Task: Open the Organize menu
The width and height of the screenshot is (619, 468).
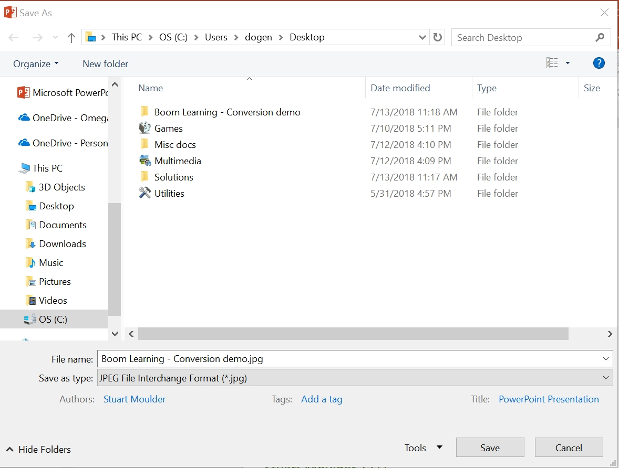Action: tap(36, 64)
